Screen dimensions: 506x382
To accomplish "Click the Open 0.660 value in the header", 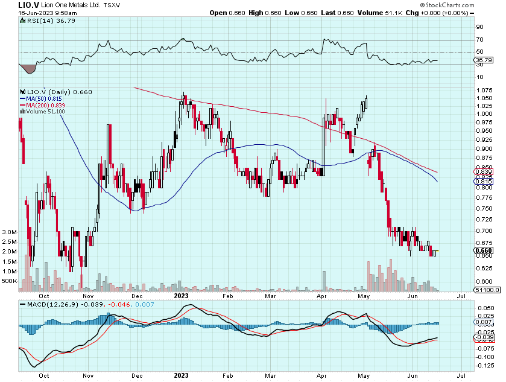I will [227, 13].
